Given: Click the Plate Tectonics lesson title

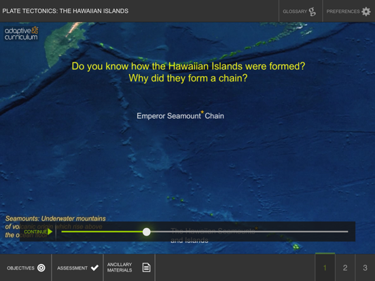Looking at the screenshot, I should (x=65, y=11).
